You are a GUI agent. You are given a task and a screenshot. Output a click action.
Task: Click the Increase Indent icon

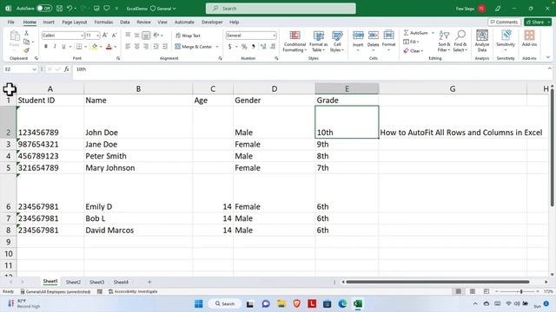click(165, 46)
